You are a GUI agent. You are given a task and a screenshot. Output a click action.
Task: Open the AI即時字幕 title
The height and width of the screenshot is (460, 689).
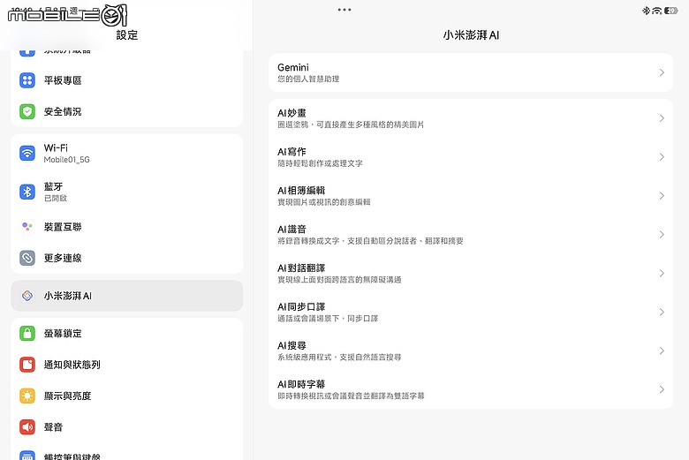pyautogui.click(x=301, y=384)
